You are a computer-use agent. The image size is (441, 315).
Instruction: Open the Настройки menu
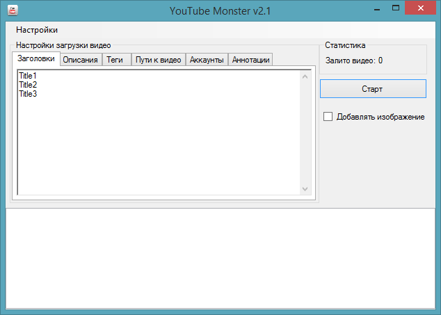[x=37, y=30]
